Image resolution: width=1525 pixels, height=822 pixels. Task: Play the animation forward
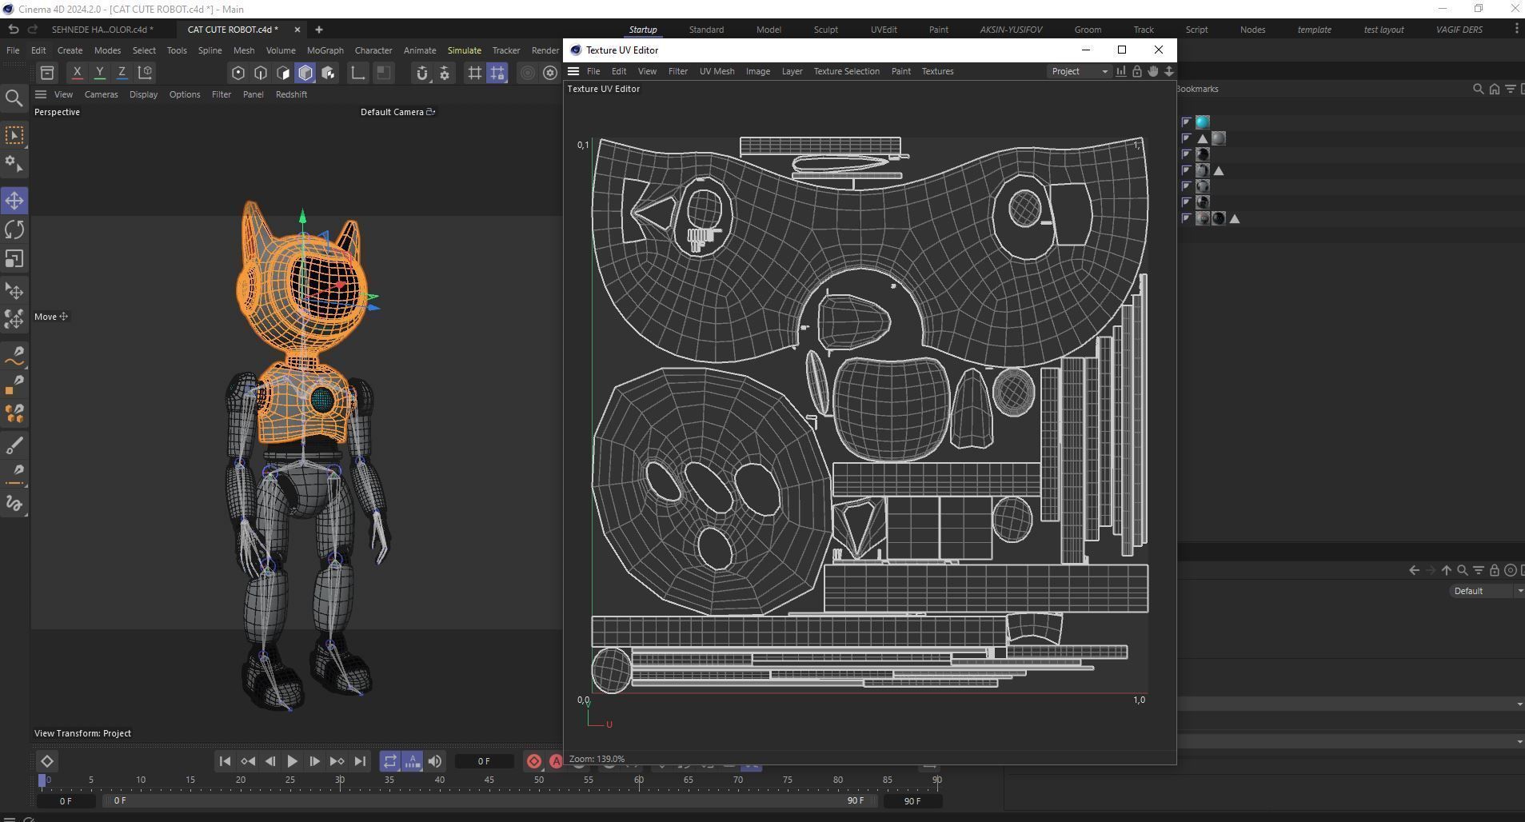point(292,761)
